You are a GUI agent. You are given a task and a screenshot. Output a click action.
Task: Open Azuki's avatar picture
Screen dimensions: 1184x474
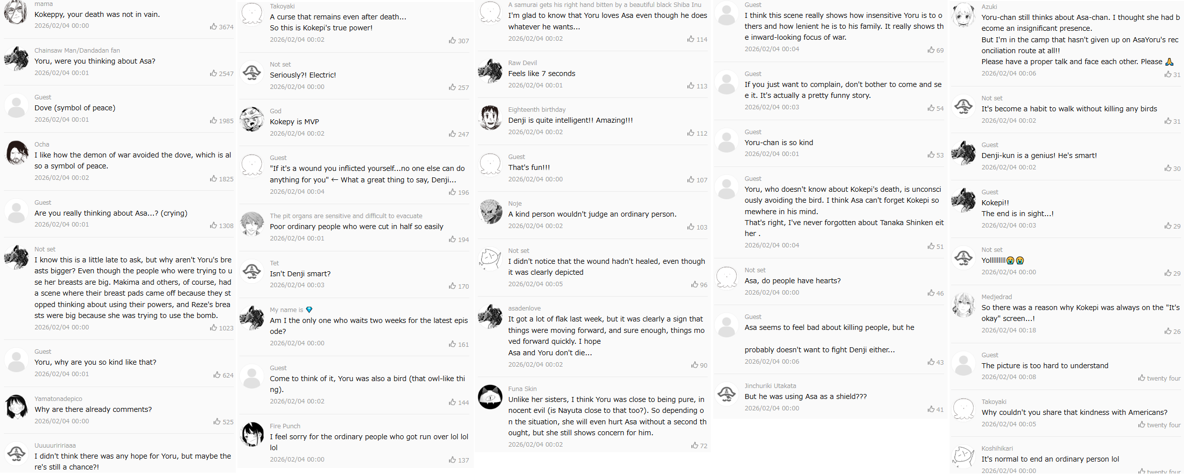pyautogui.click(x=963, y=15)
